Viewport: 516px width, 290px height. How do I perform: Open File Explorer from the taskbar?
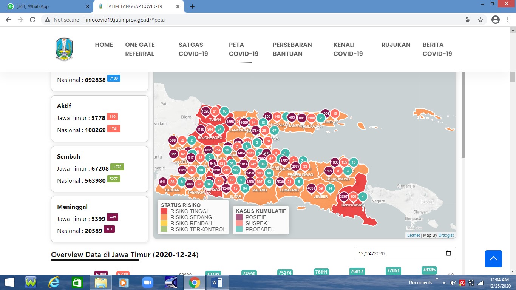coord(101,282)
